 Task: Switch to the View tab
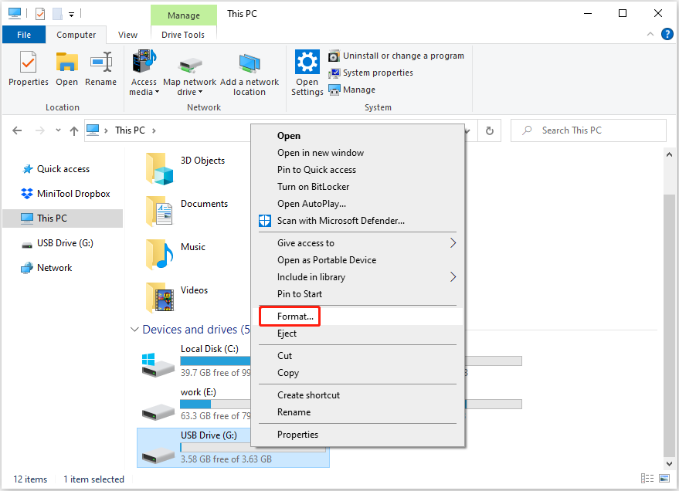click(127, 34)
